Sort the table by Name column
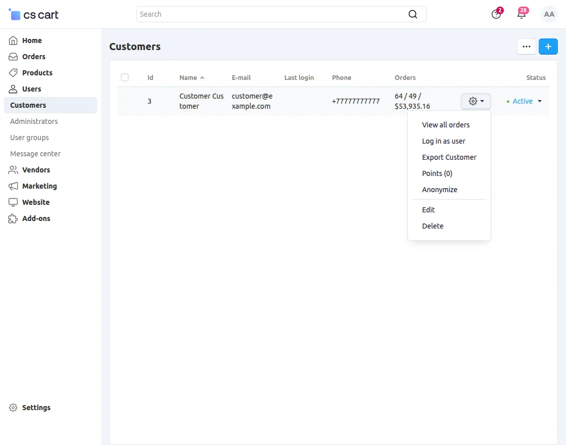Screen dimensions: 566x445 (x=188, y=77)
